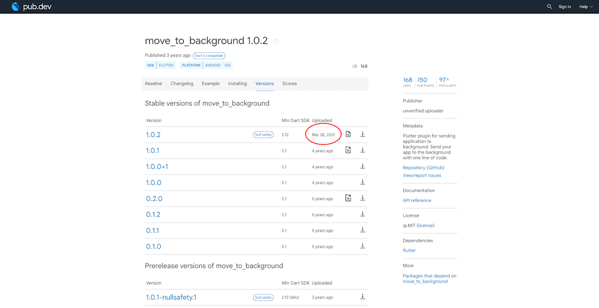The width and height of the screenshot is (599, 308).
Task: View changelog icon for version 0.2.0
Action: tap(348, 198)
